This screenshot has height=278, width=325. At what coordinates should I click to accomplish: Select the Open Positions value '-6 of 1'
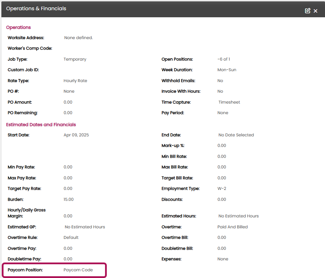223,59
